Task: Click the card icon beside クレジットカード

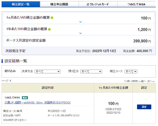Action: point(88,4)
